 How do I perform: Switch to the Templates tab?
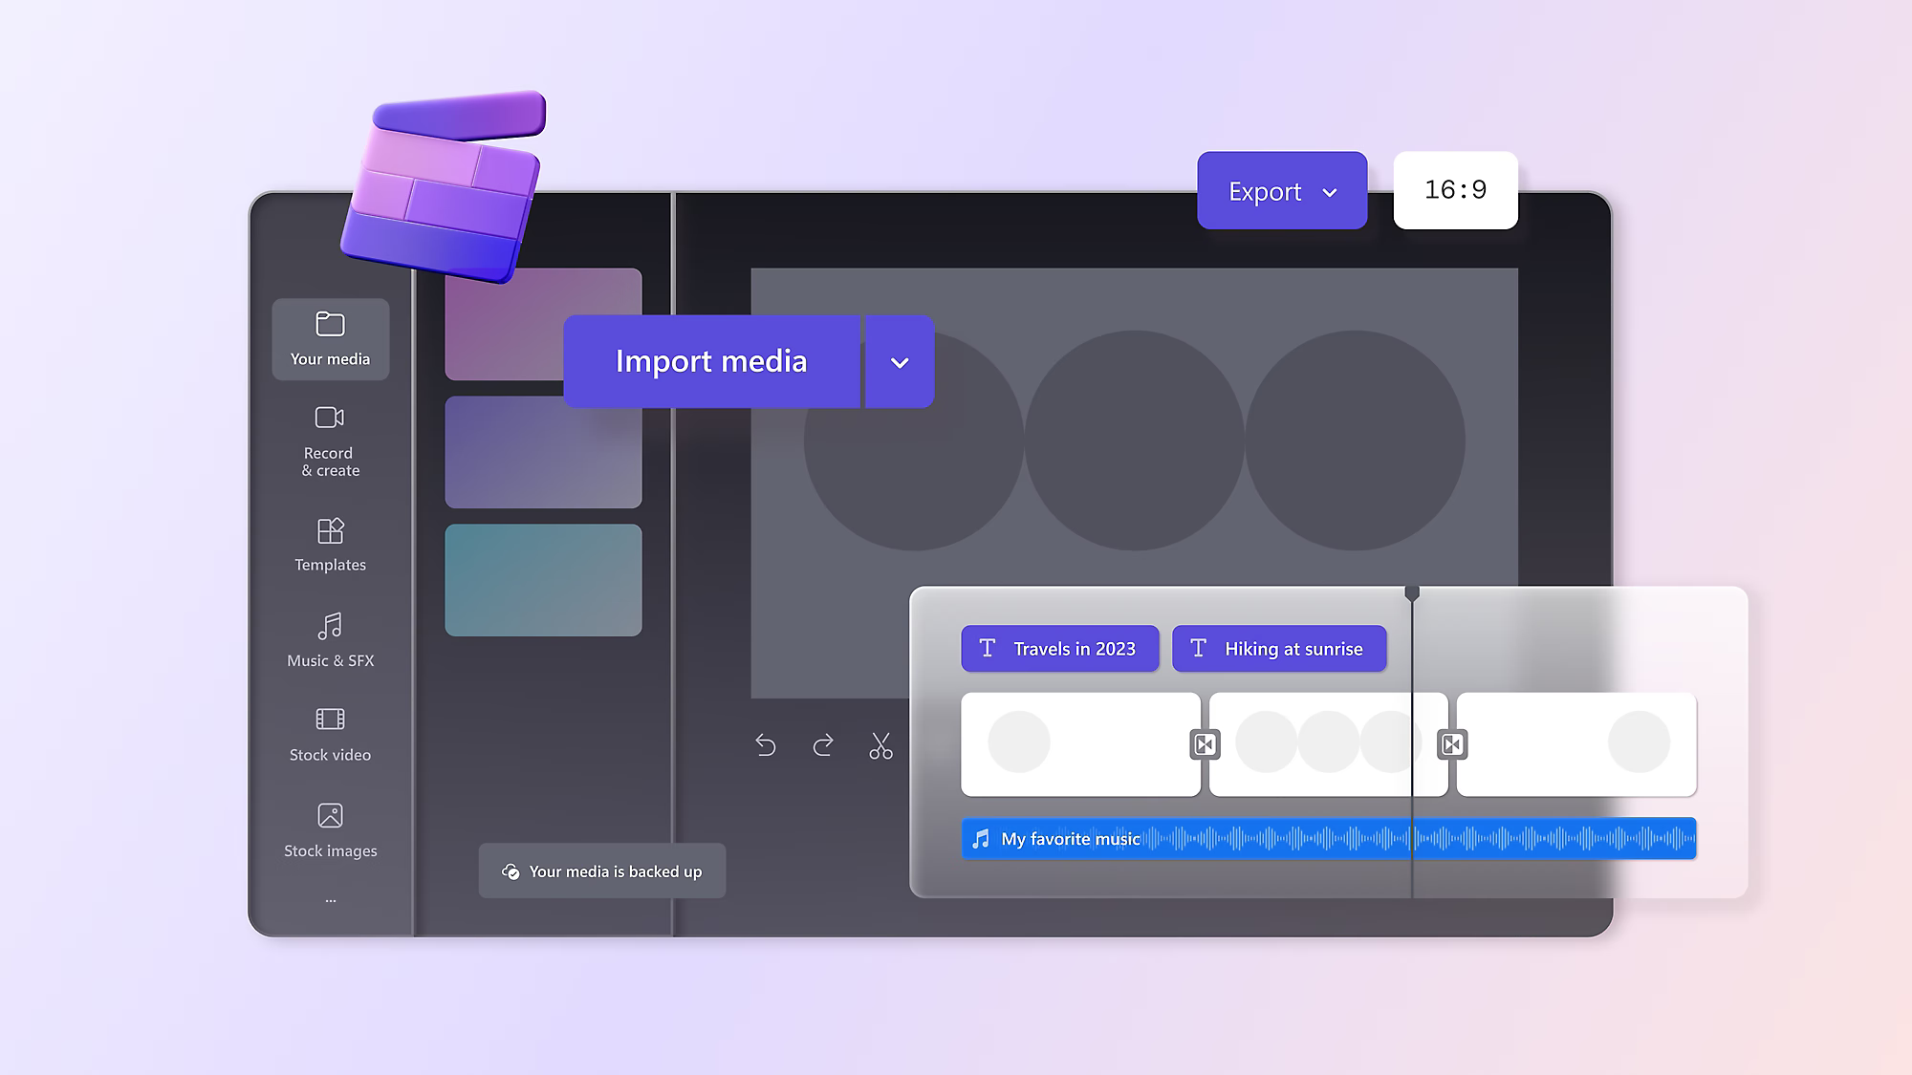[330, 545]
